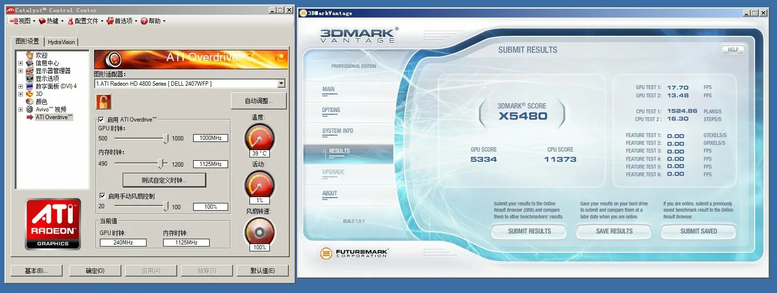
Task: Click the 自动调整 button
Action: [x=259, y=101]
